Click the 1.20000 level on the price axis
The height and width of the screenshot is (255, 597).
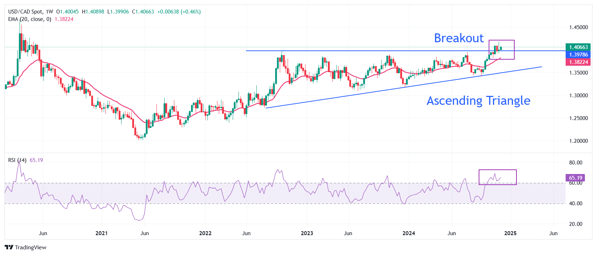click(578, 141)
